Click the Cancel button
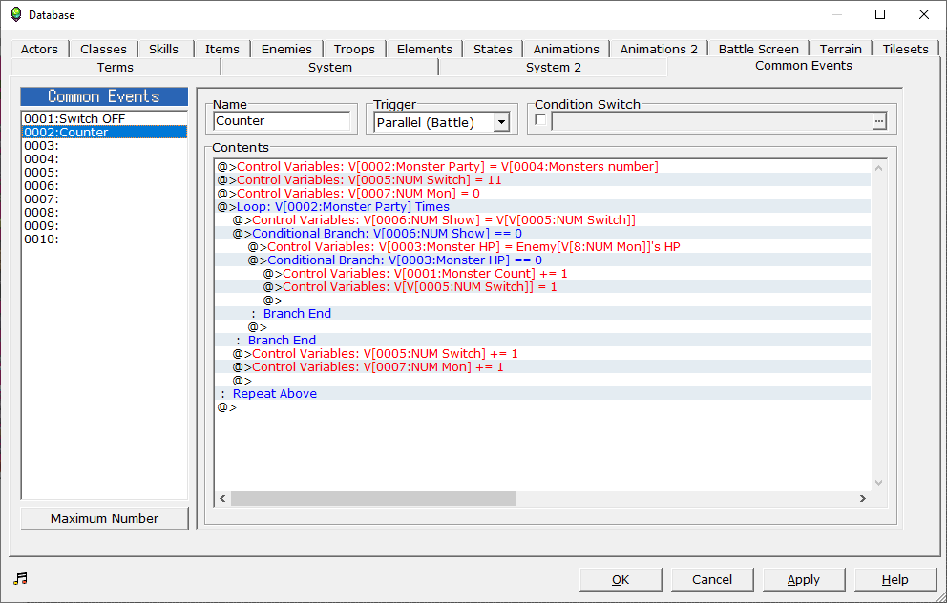Screen dimensions: 947x603 pyautogui.click(x=712, y=579)
